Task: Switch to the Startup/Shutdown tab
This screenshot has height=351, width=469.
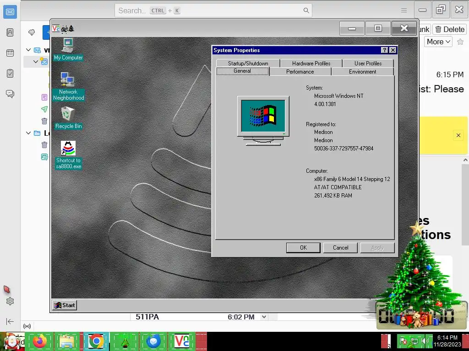Action: point(248,63)
